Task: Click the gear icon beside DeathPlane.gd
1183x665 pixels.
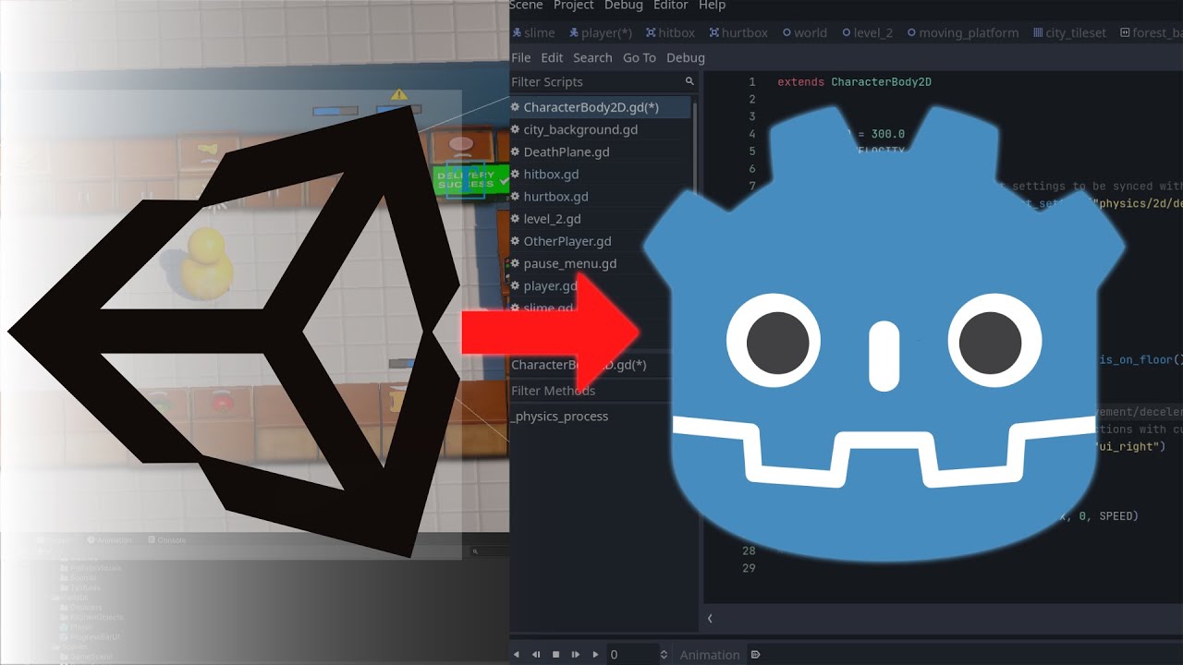Action: point(516,151)
